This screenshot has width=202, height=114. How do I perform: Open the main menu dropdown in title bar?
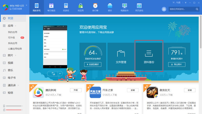[x=186, y=3]
